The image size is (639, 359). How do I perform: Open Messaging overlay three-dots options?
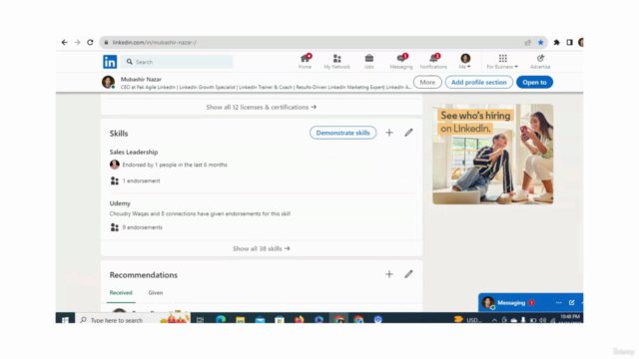coord(559,303)
